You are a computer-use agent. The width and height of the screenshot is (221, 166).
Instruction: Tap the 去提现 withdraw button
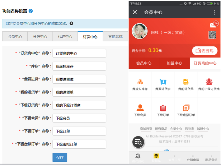(205, 51)
